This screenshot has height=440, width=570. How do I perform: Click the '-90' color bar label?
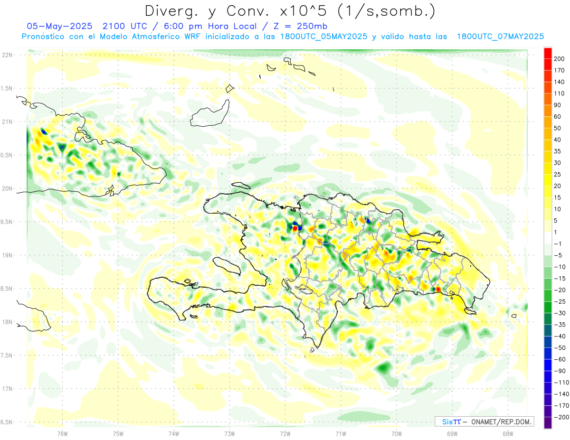coord(560,371)
